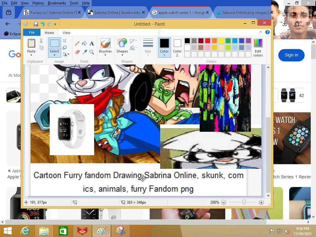The height and width of the screenshot is (237, 316).
Task: Collapse the Paint ribbon with chevron
Action: pos(261,32)
